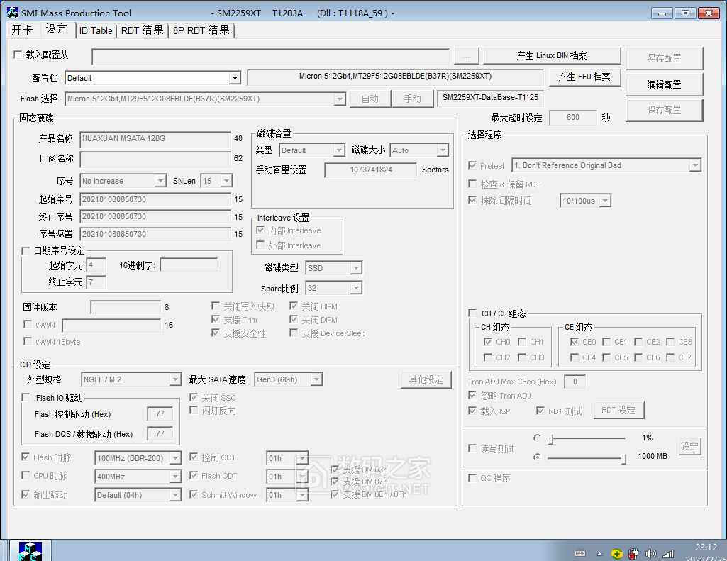This screenshot has height=561, width=727.
Task: Click the volume speaker icon in system tray
Action: click(650, 553)
